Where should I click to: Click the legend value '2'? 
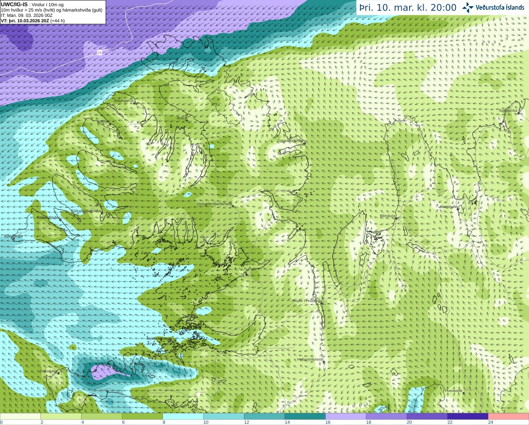click(x=42, y=423)
